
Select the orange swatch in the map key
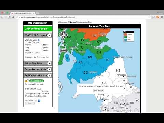pos(126,35)
